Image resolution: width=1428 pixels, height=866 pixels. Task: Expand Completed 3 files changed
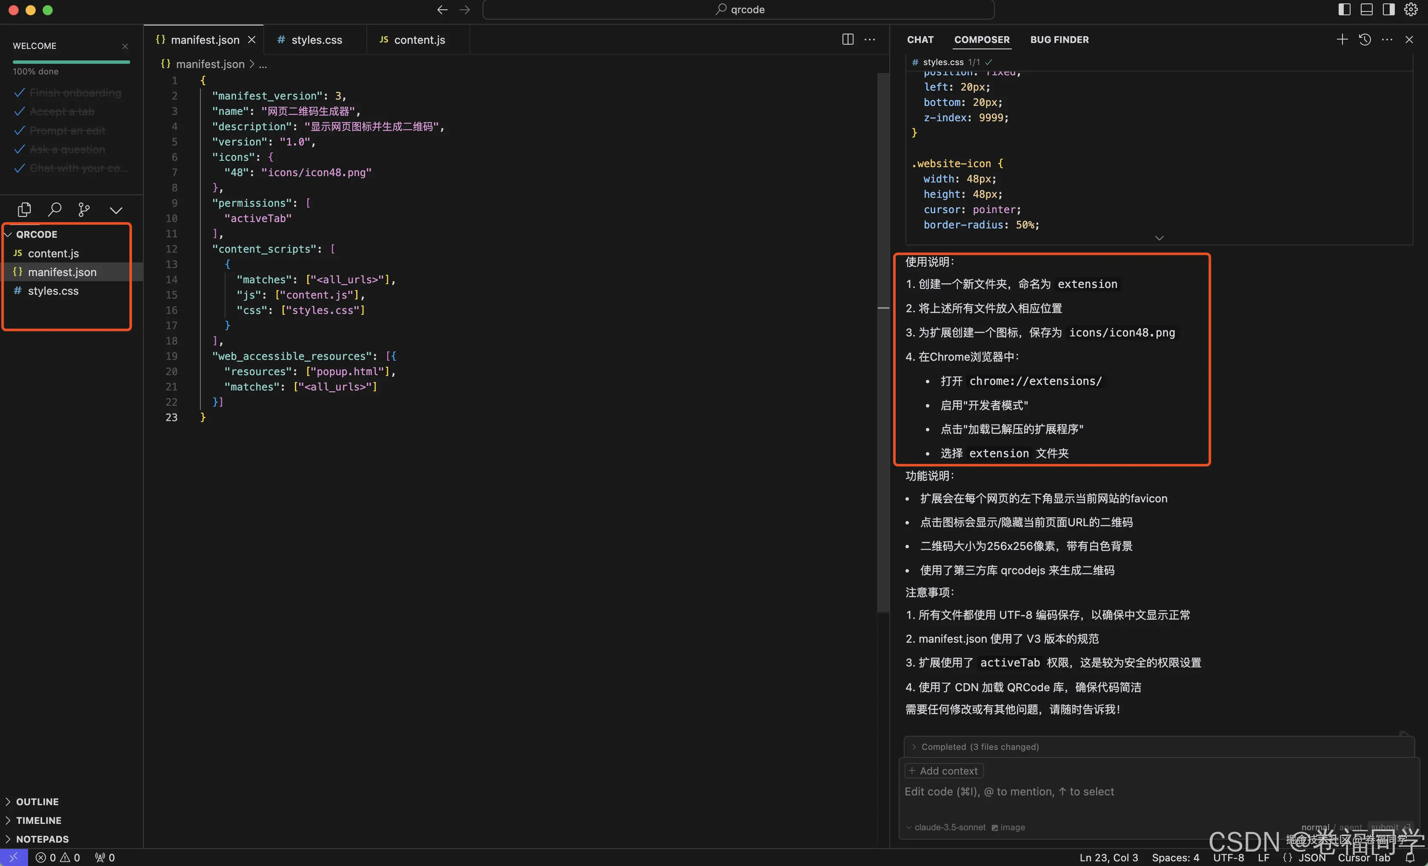tap(980, 746)
